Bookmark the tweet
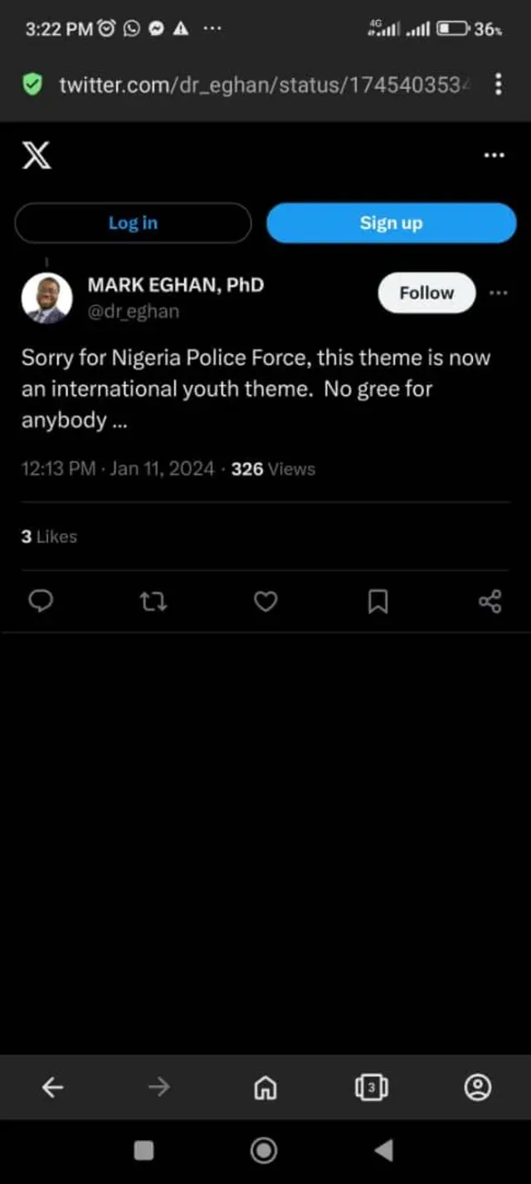 [378, 601]
